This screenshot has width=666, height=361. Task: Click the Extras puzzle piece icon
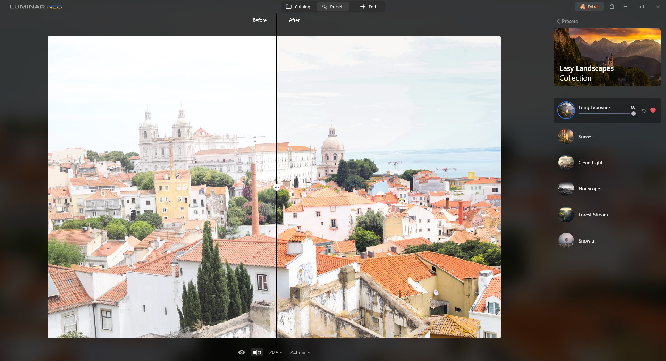pos(582,7)
